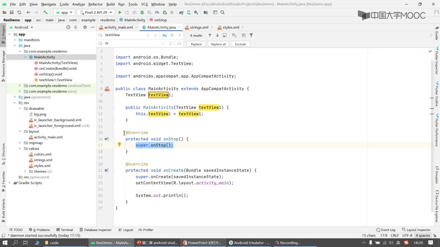Viewport: 440px width, 247px height.
Task: Hide the project panel with minus icon
Action: [x=92, y=27]
